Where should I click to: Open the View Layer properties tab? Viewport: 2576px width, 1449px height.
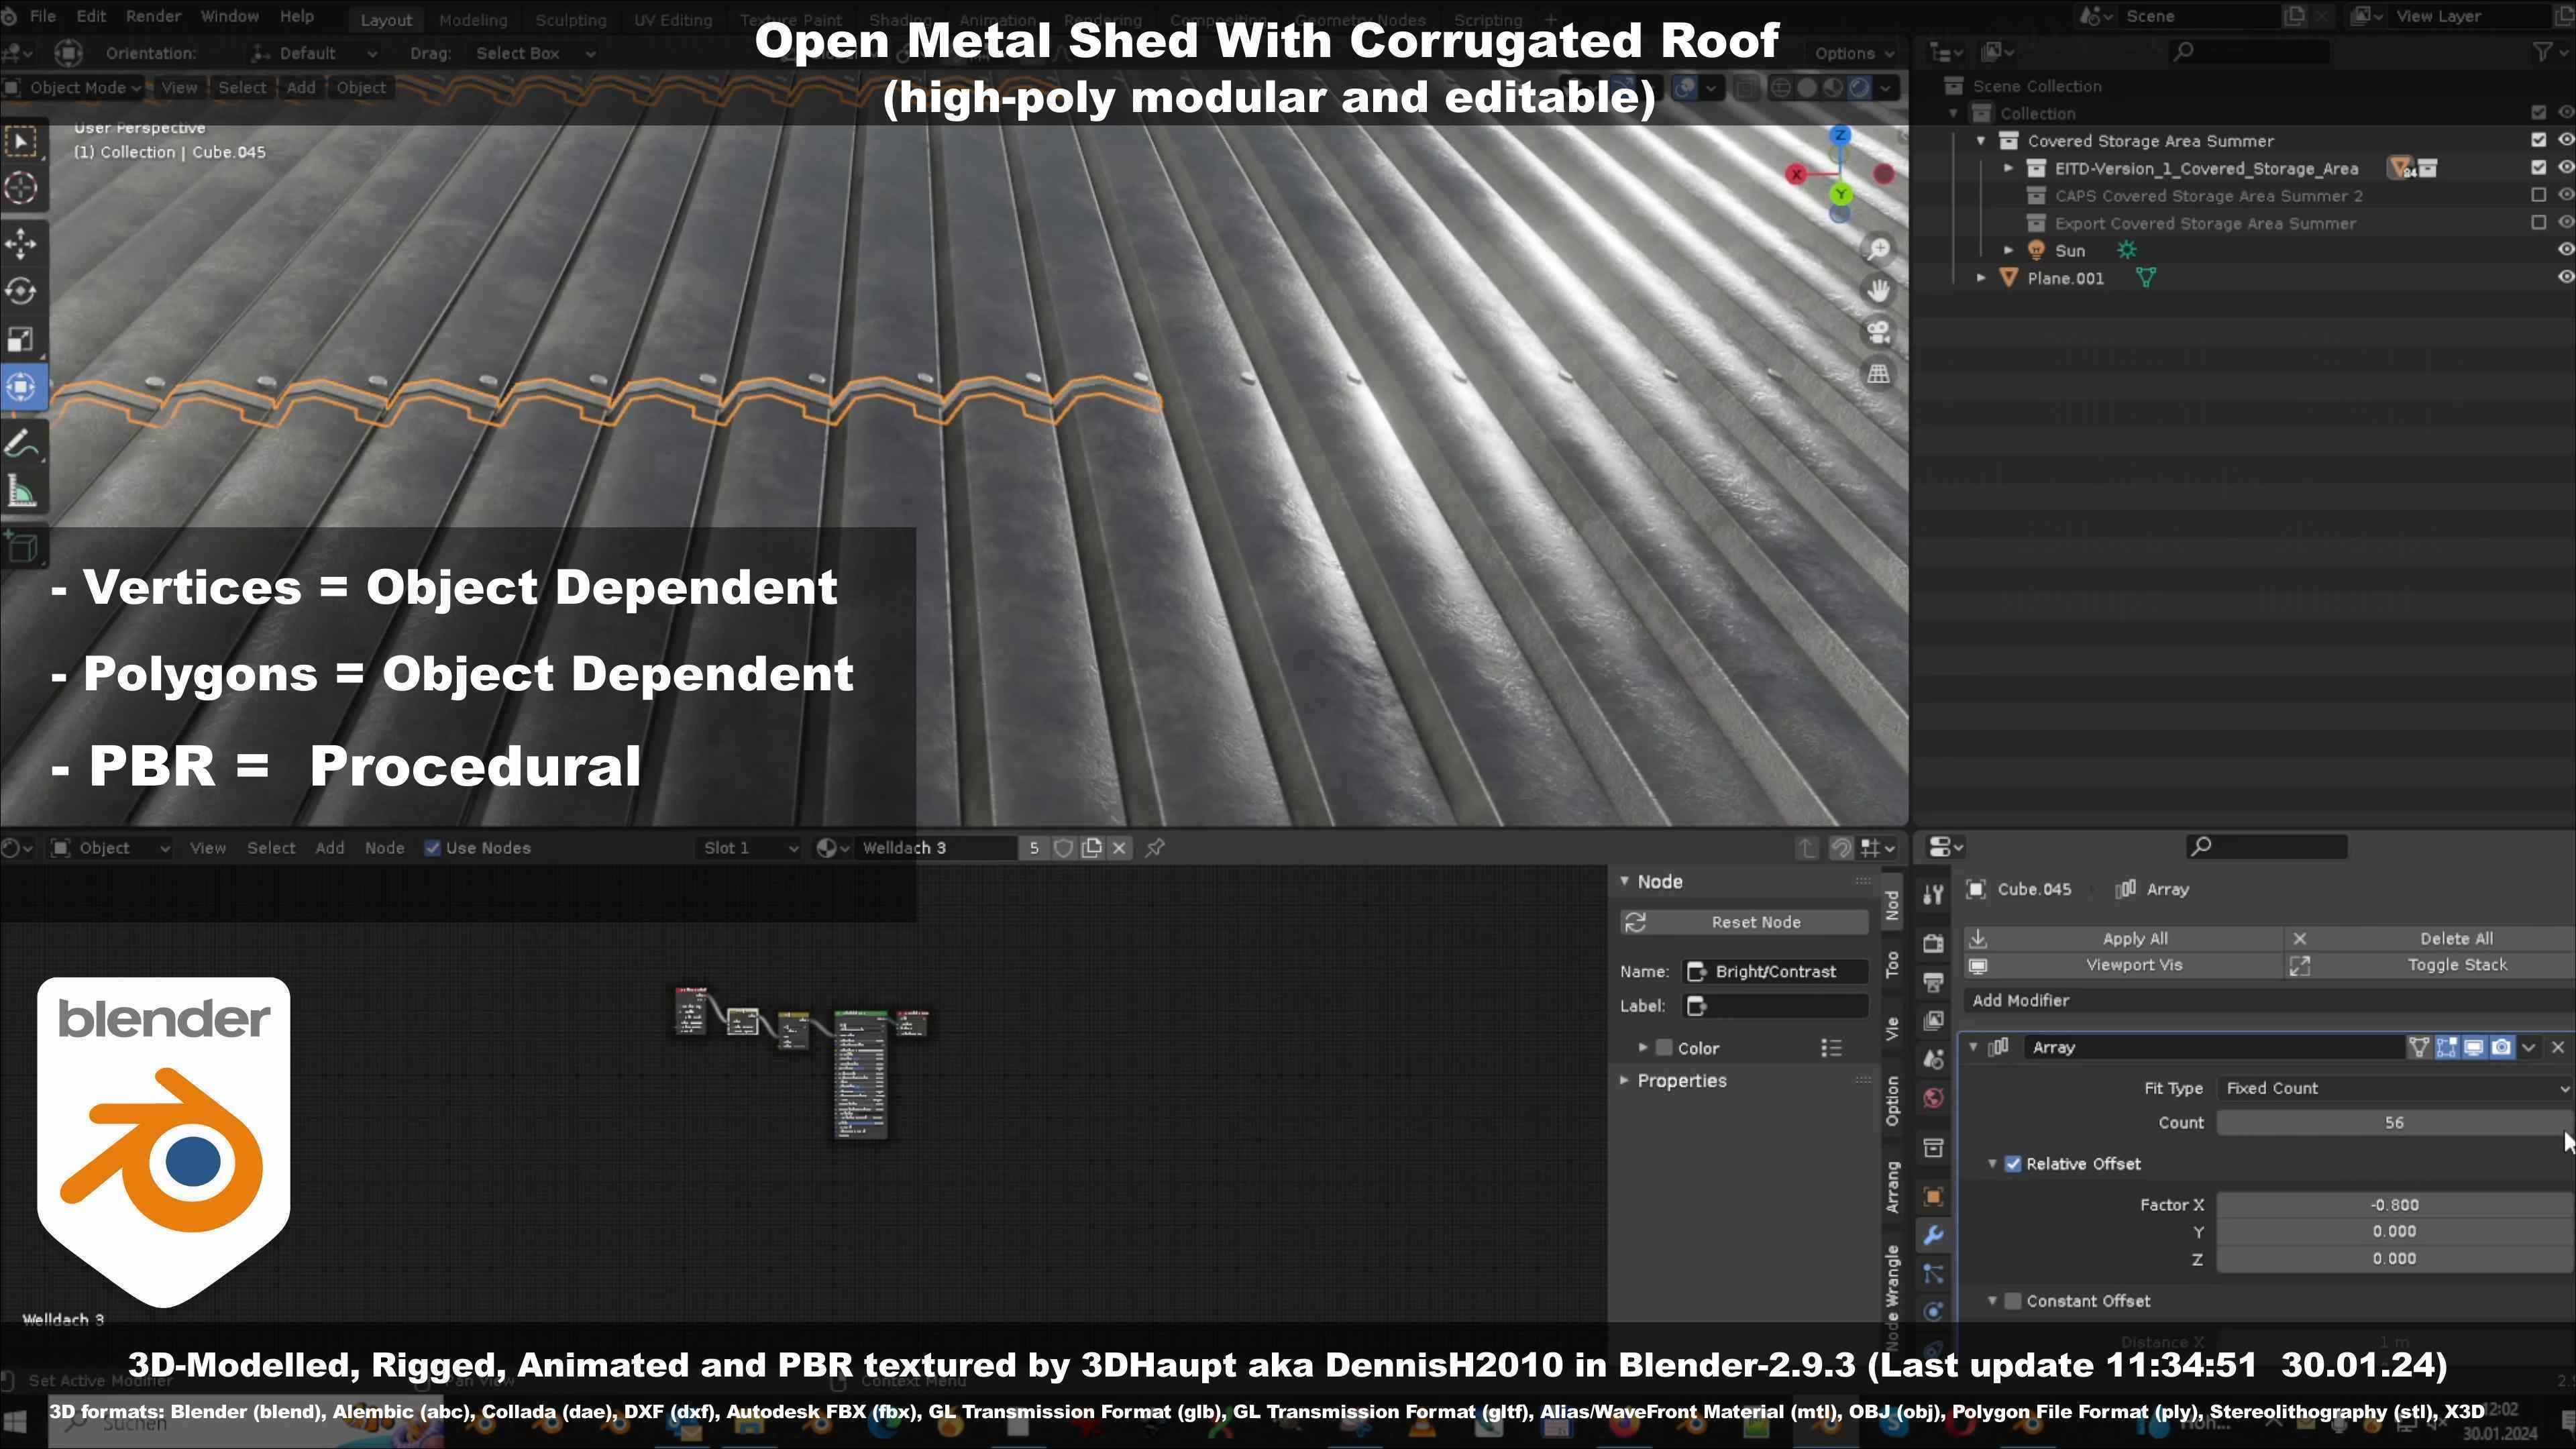(x=1933, y=1020)
